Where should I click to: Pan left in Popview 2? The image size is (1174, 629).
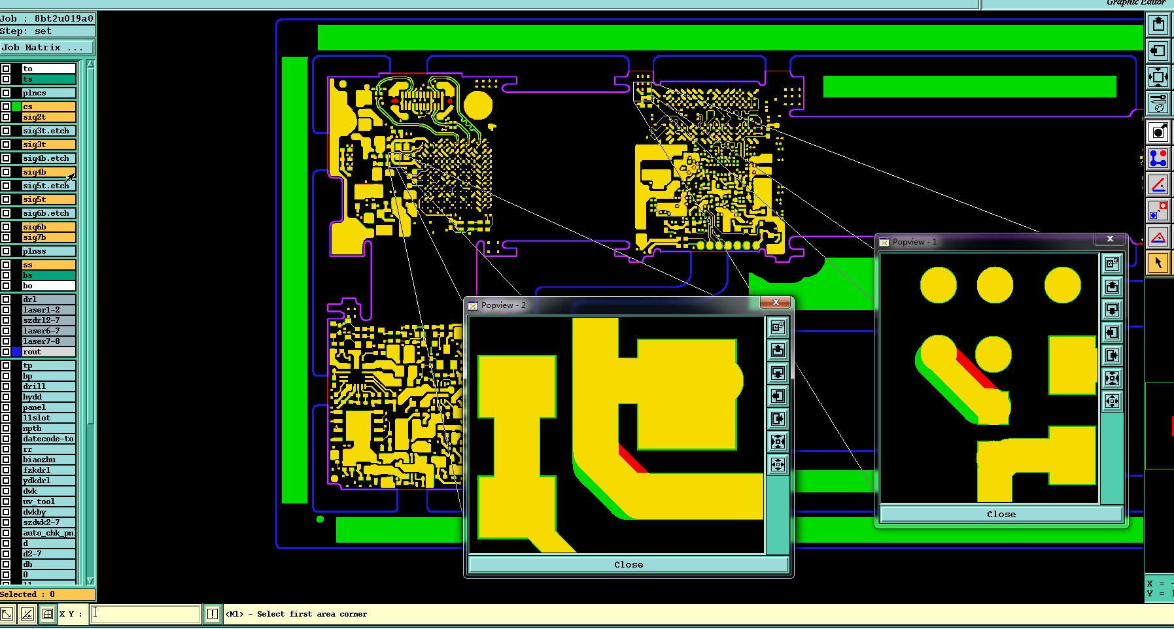point(778,396)
